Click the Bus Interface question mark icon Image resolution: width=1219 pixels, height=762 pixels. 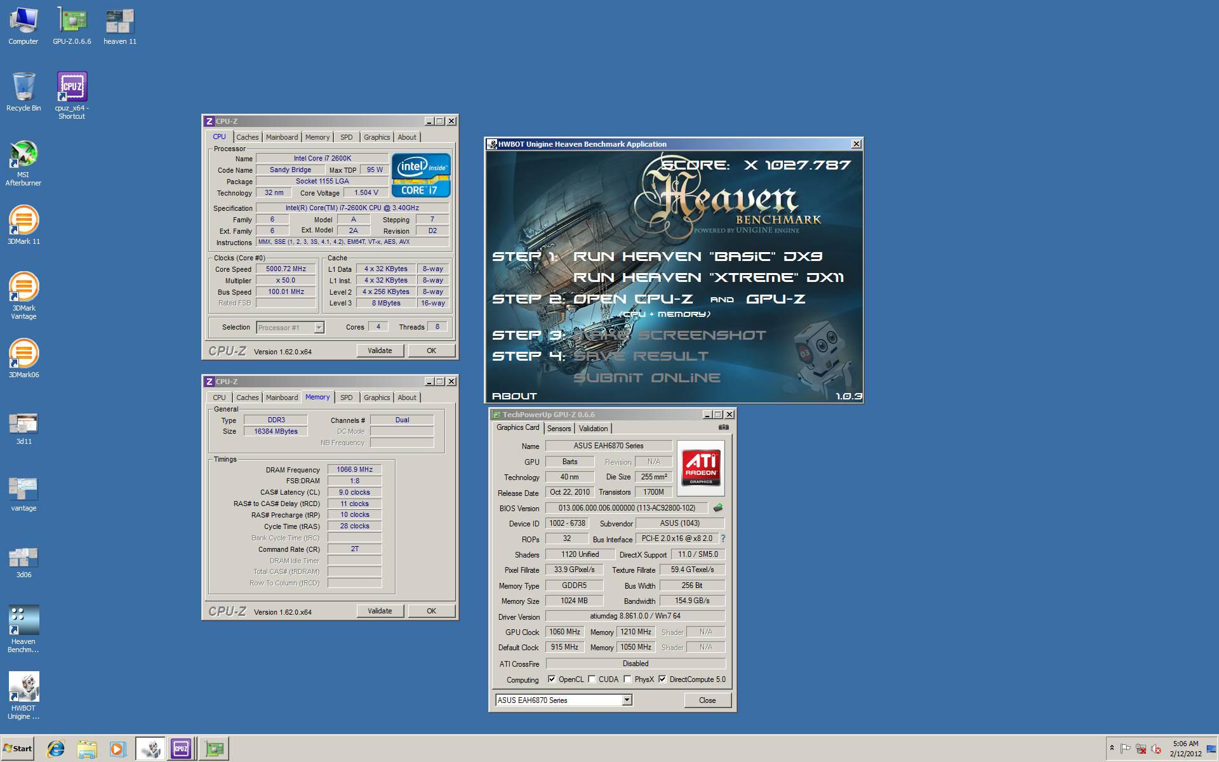pos(723,538)
